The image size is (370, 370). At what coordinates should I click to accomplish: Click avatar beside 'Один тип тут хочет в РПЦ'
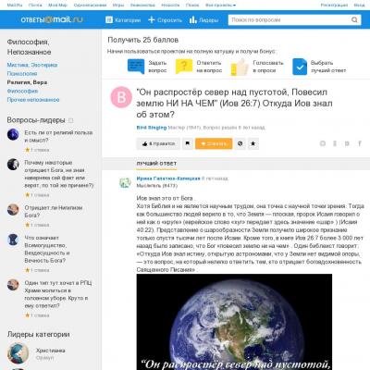click(13, 285)
